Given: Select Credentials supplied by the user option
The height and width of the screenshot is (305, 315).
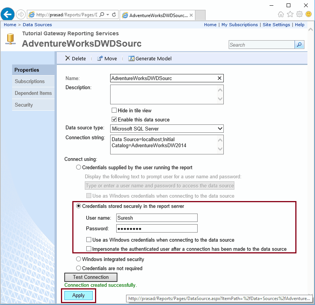Looking at the screenshot, I should coord(78,167).
